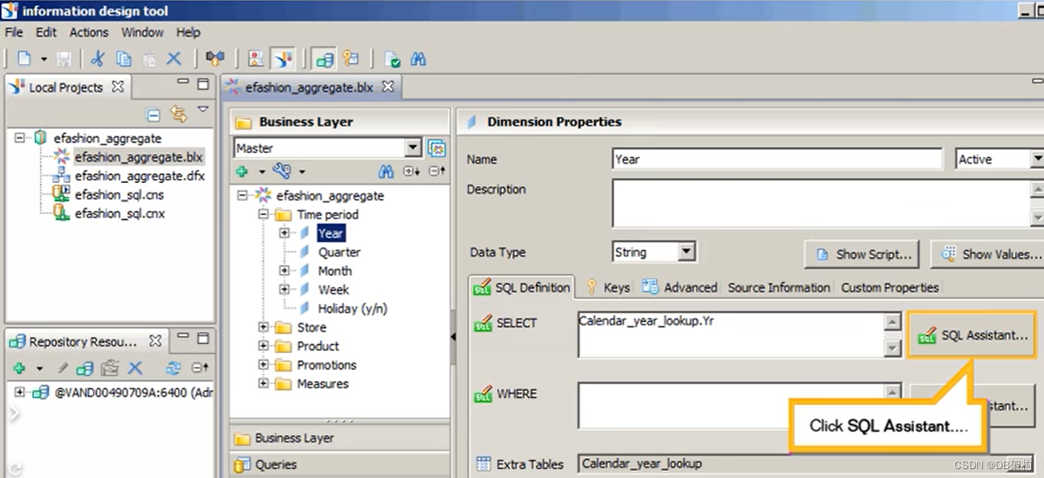Expand the Year dimension node

[285, 233]
